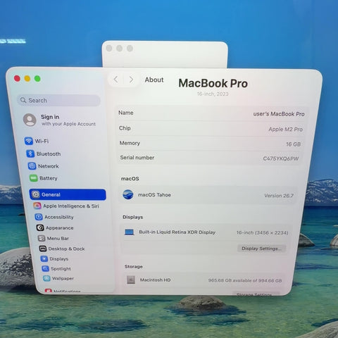
Task: Click the Display Settings button
Action: pos(261,249)
